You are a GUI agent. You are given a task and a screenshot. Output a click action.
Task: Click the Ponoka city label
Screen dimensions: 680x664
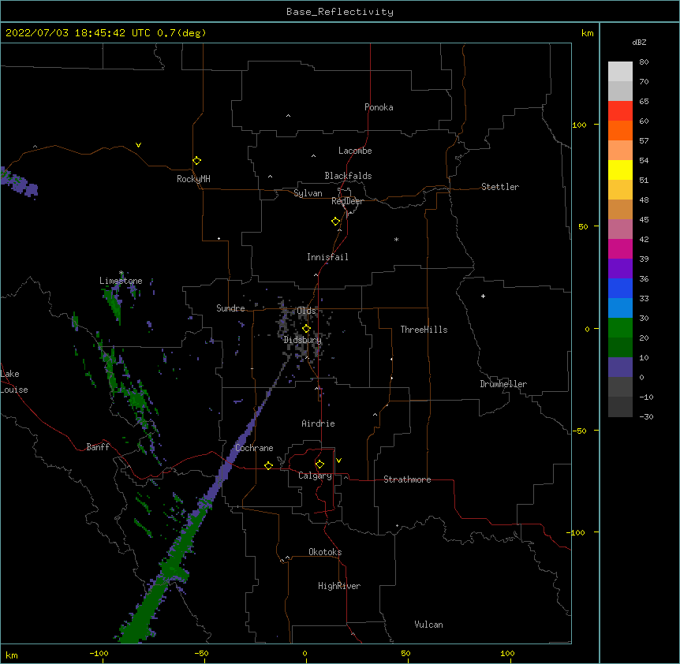point(379,107)
